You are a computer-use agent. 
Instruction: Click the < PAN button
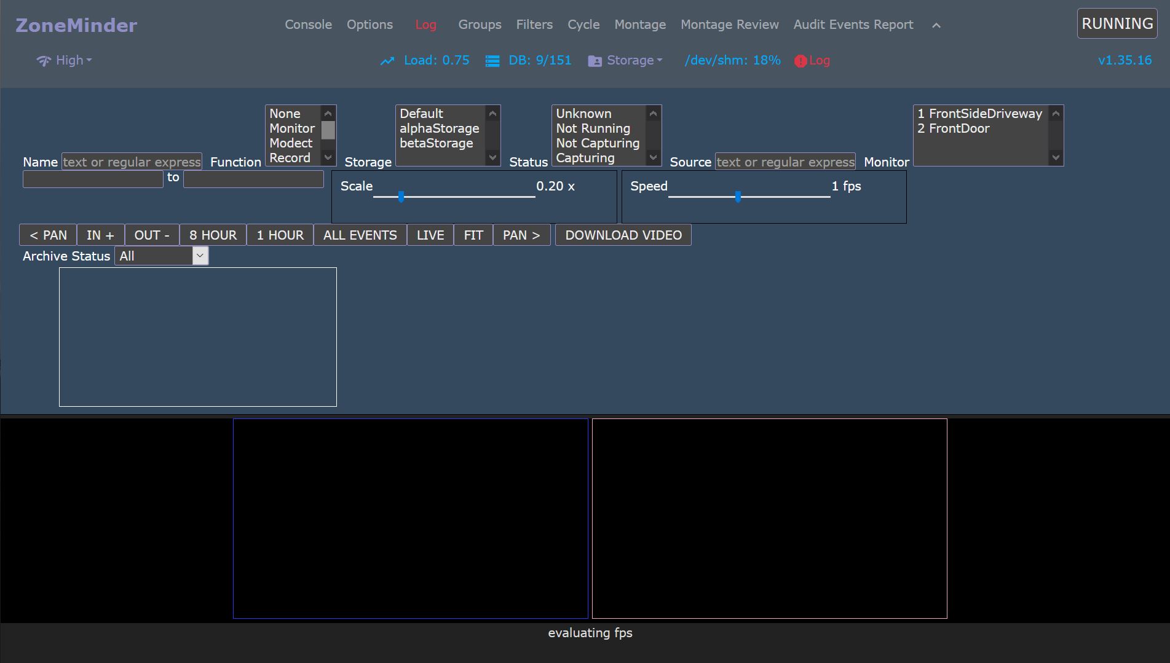[x=48, y=235]
